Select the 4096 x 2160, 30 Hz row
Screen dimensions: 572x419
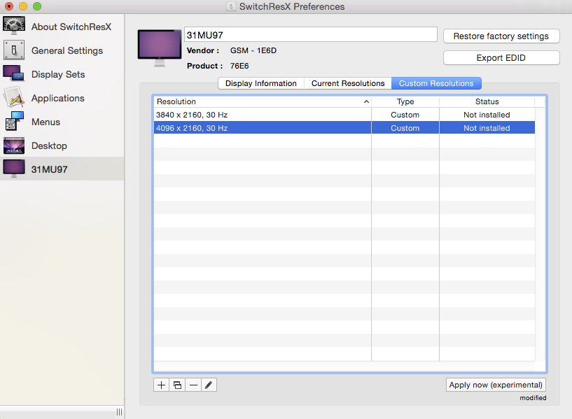344,128
